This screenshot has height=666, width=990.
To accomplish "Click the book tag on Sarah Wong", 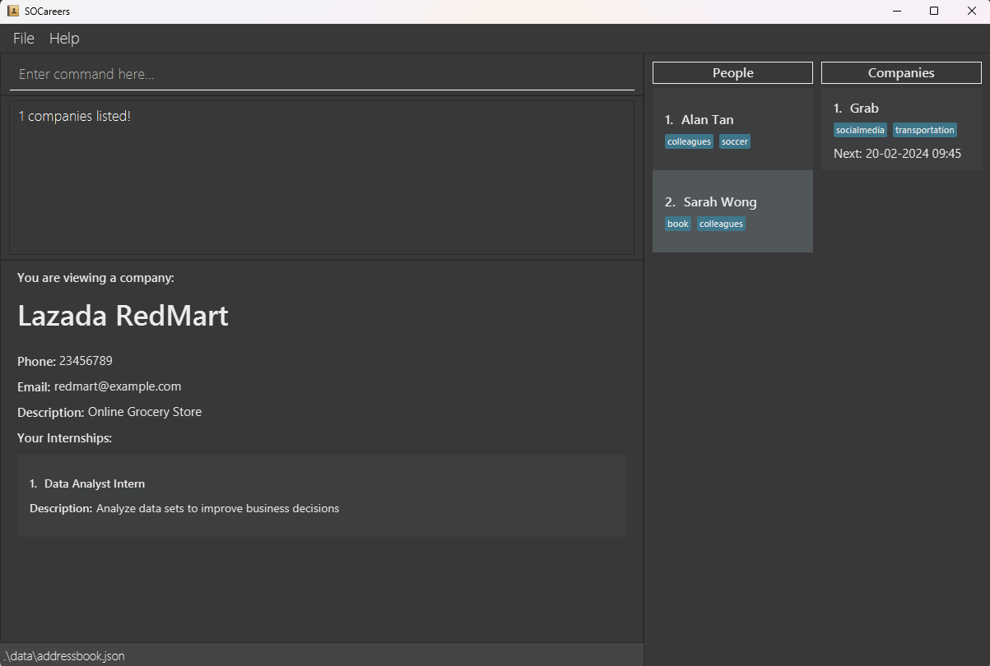I will (x=678, y=224).
